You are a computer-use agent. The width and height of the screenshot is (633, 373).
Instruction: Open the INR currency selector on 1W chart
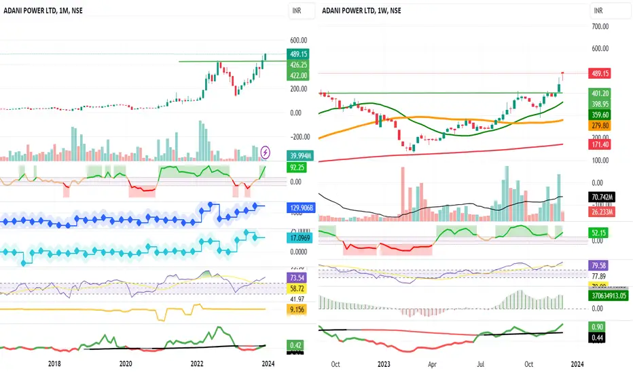(x=610, y=11)
